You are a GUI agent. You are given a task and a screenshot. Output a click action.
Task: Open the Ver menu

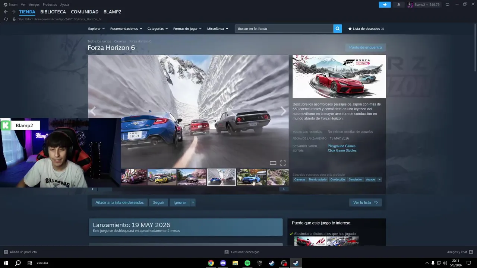[23, 4]
